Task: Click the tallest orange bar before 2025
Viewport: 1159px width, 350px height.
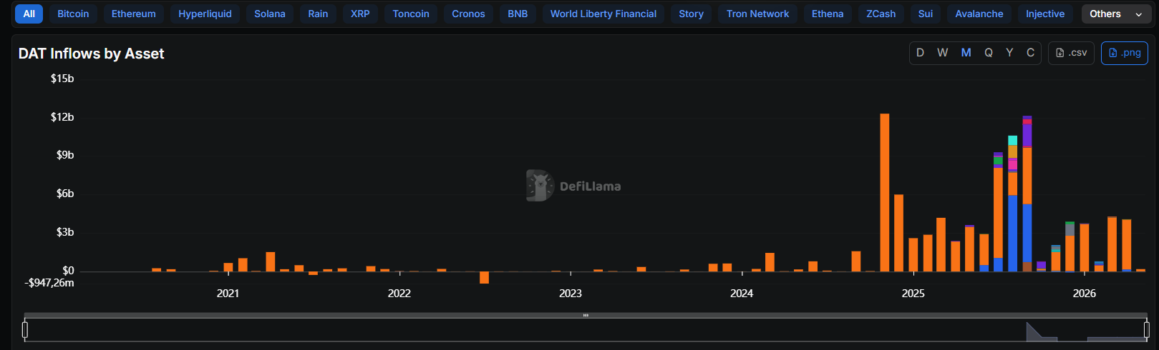Action: [885, 193]
